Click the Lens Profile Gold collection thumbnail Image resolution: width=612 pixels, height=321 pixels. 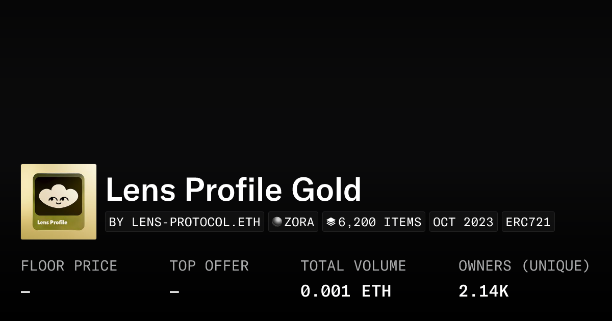[x=59, y=202]
